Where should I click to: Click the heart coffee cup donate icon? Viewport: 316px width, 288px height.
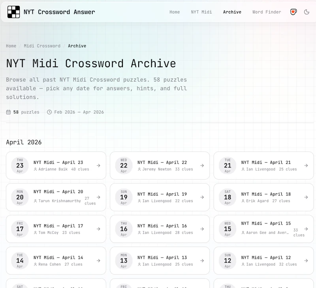click(293, 12)
